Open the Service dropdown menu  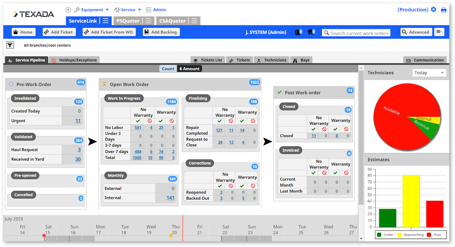128,10
